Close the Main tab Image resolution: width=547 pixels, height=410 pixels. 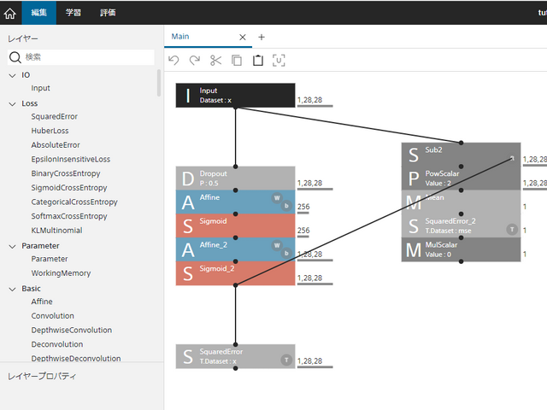243,37
